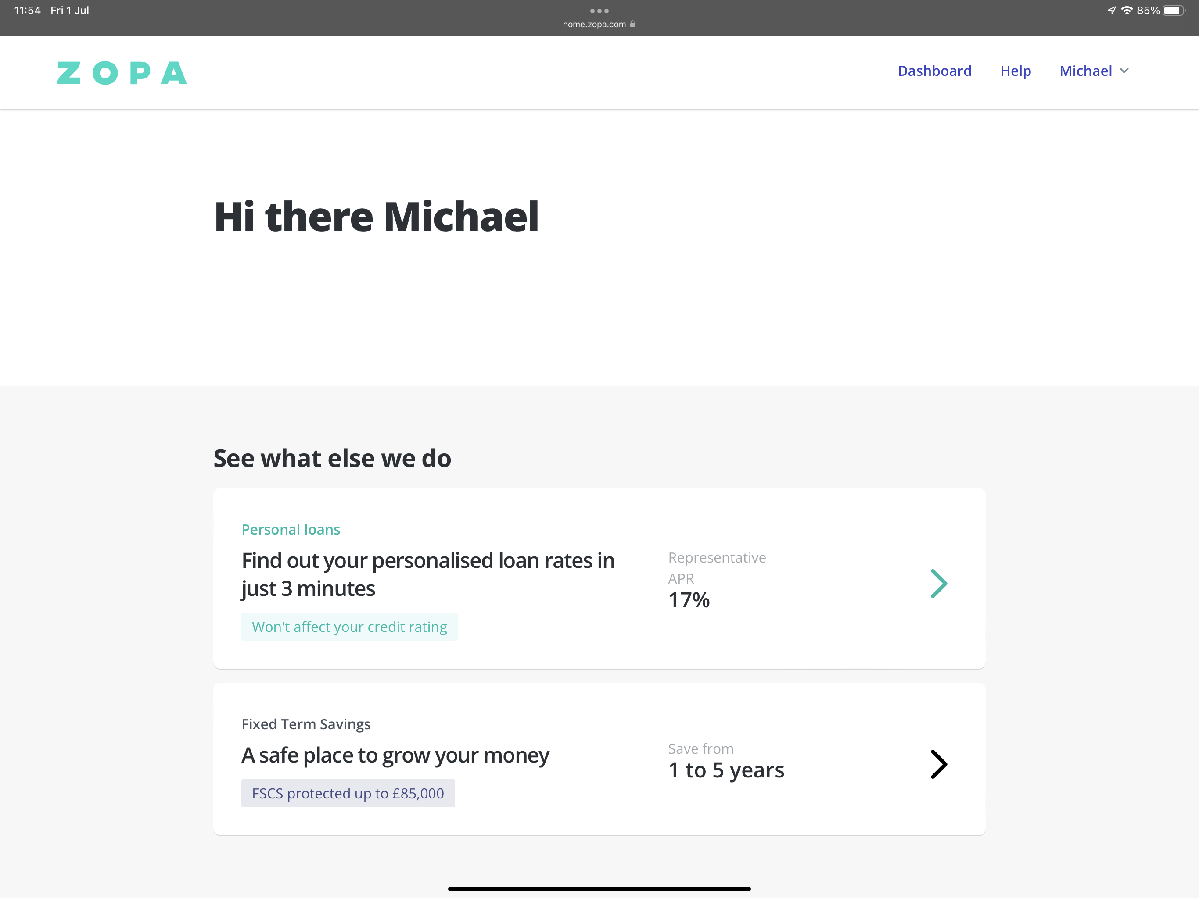This screenshot has height=898, width=1199.
Task: Select "A safe place to grow your money"
Action: (395, 755)
